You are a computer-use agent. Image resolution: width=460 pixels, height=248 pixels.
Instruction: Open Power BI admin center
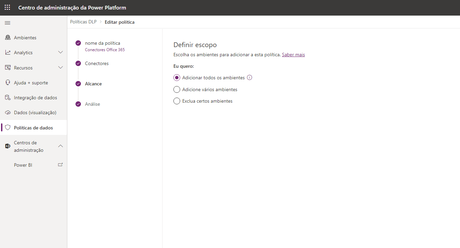point(34,165)
